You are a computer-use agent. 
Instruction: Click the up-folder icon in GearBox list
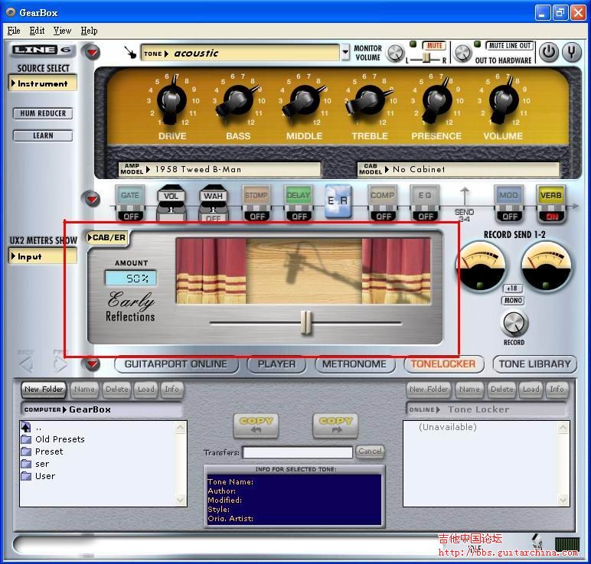26,427
